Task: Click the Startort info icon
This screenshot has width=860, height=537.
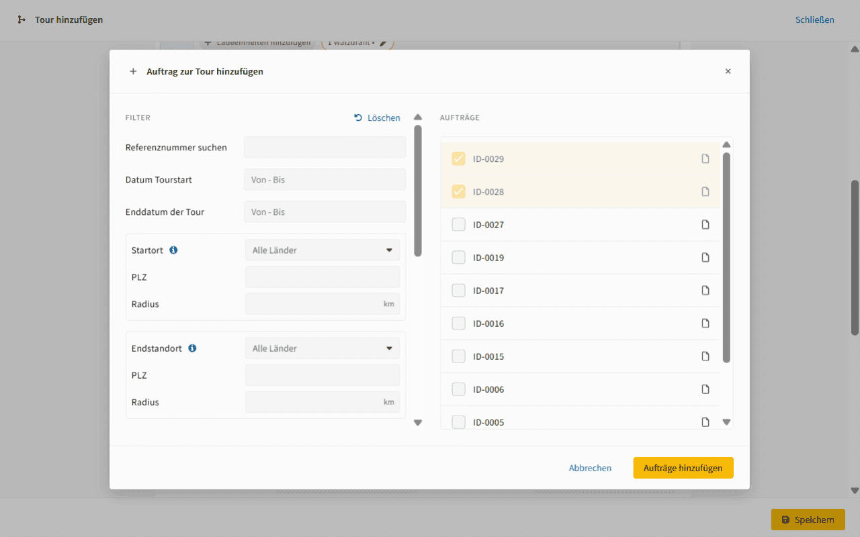Action: click(x=173, y=250)
